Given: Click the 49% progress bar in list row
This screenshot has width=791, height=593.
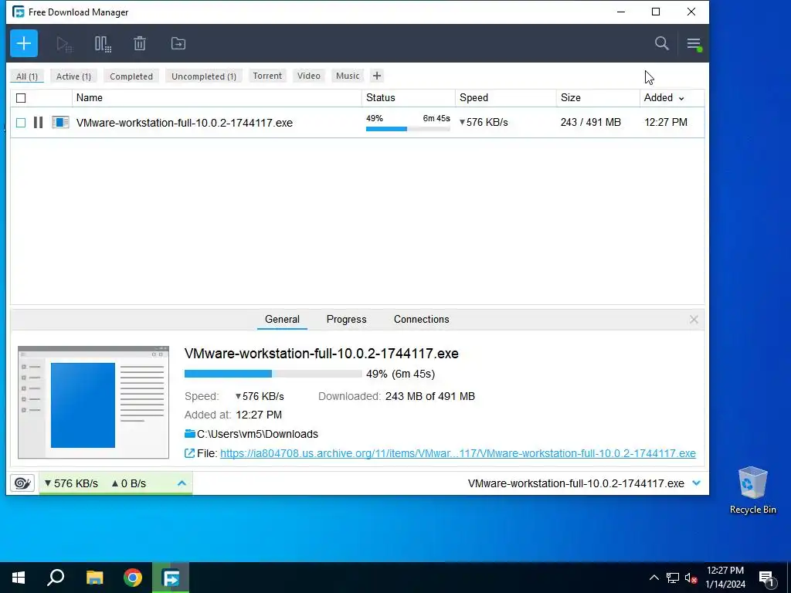Looking at the screenshot, I should (408, 129).
